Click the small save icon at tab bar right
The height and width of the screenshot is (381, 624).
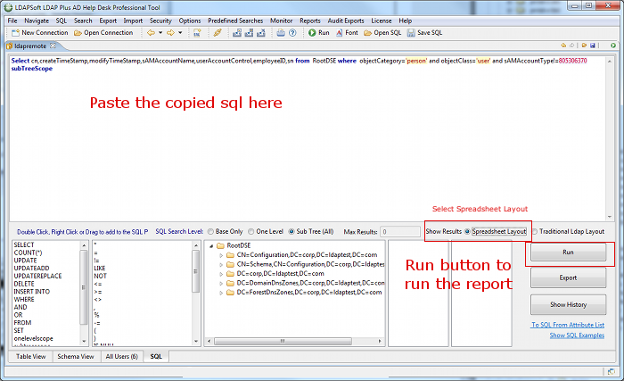(593, 46)
